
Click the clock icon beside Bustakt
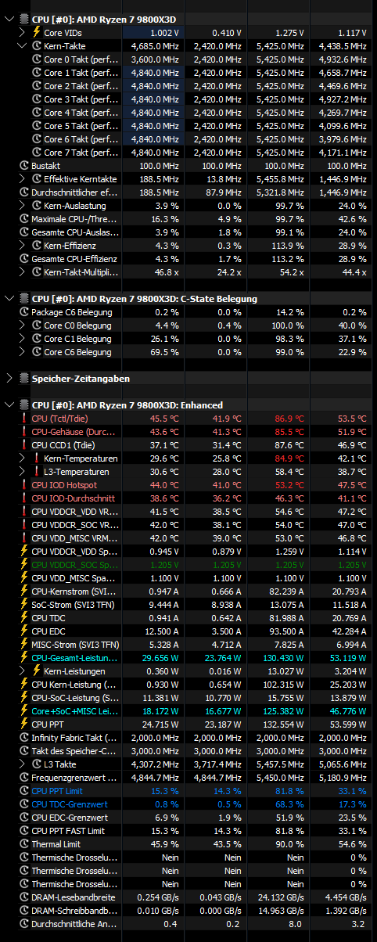[24, 166]
